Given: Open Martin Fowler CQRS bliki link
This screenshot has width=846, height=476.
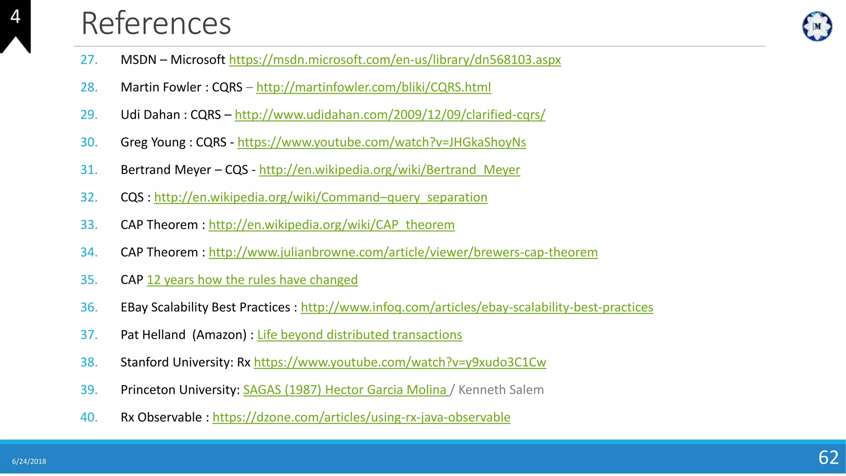Looking at the screenshot, I should pyautogui.click(x=373, y=87).
